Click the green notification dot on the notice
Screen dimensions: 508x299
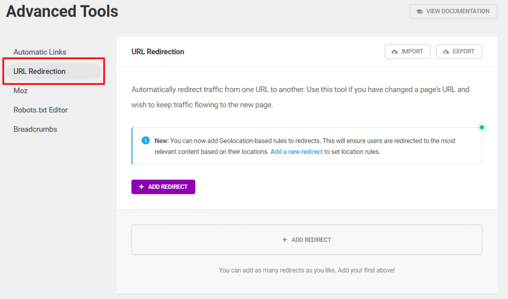coord(482,127)
